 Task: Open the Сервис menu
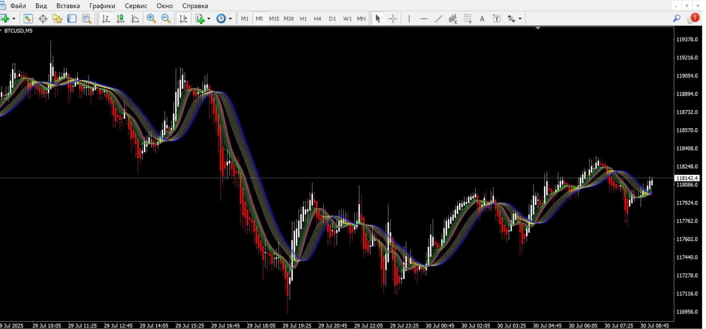click(x=136, y=6)
